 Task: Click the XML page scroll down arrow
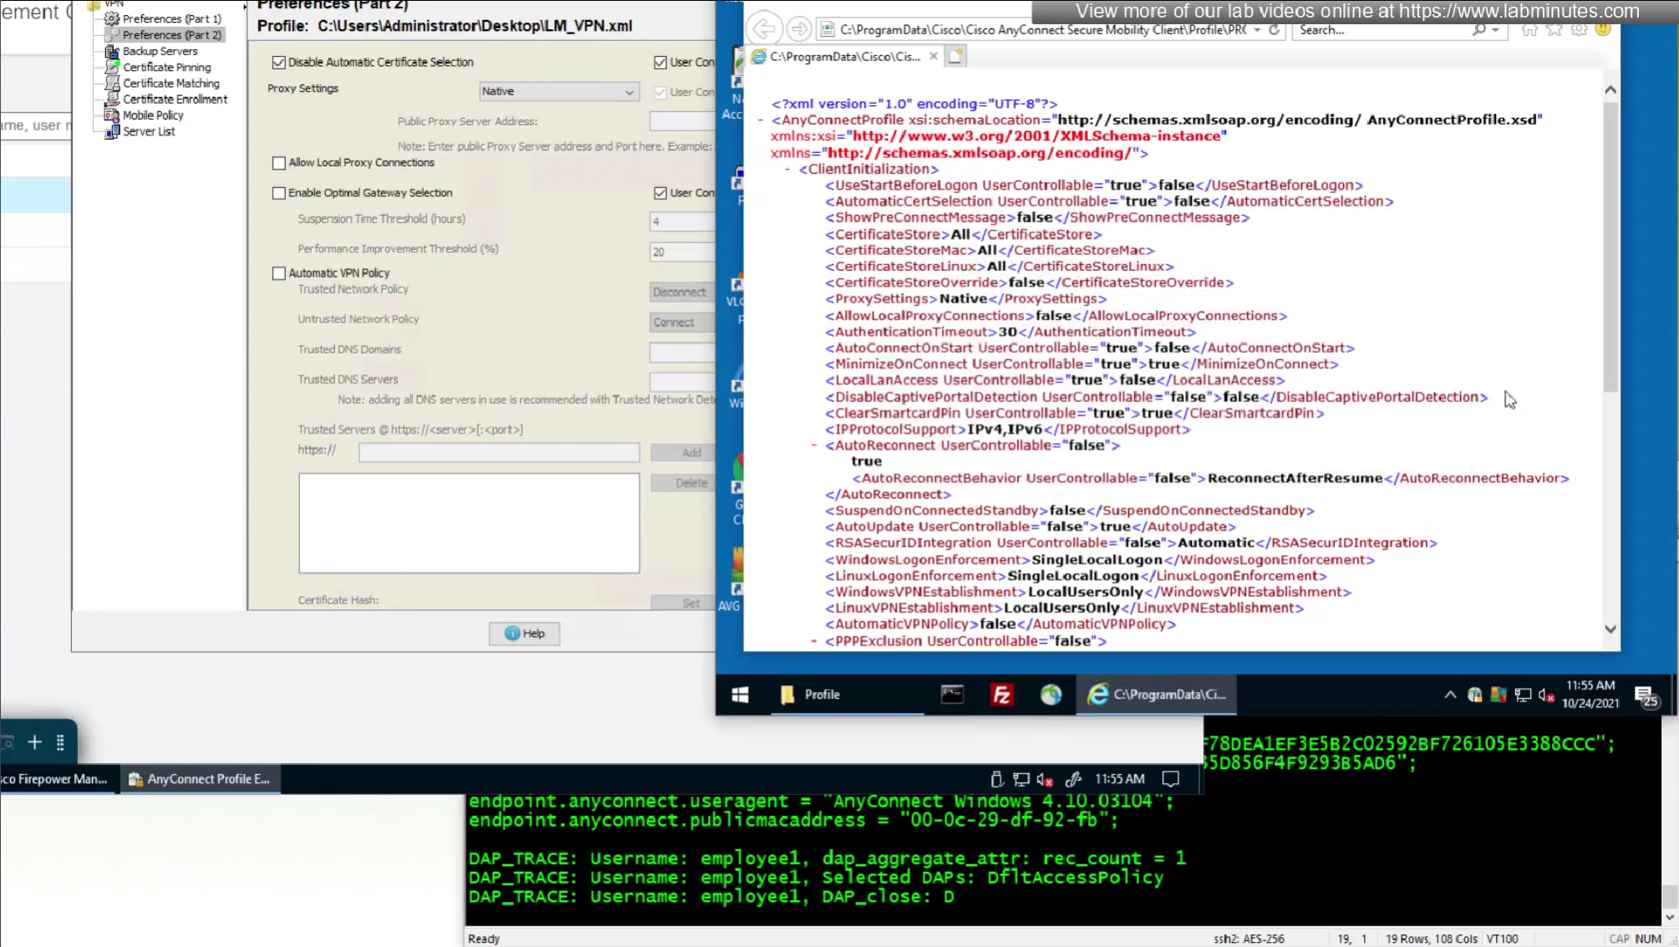point(1610,629)
